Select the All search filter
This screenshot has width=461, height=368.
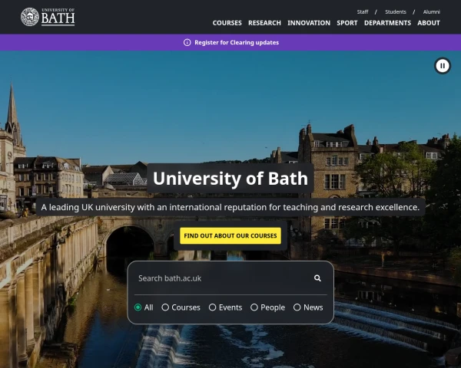144,307
